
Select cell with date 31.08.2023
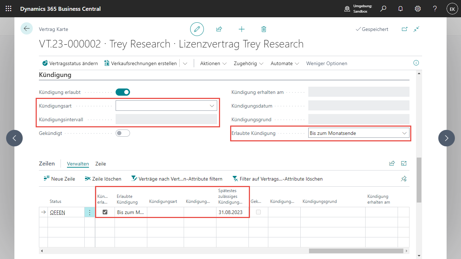pyautogui.click(x=232, y=212)
